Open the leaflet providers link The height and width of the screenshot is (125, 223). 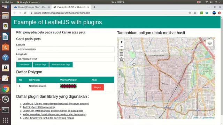click(54, 114)
